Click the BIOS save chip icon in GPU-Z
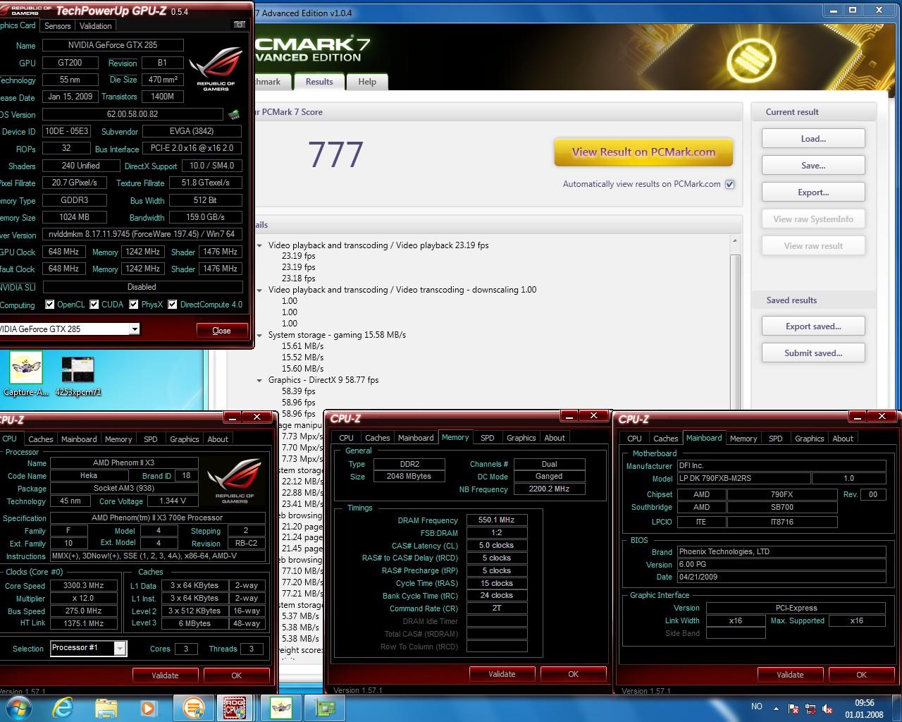The image size is (902, 722). tap(234, 114)
